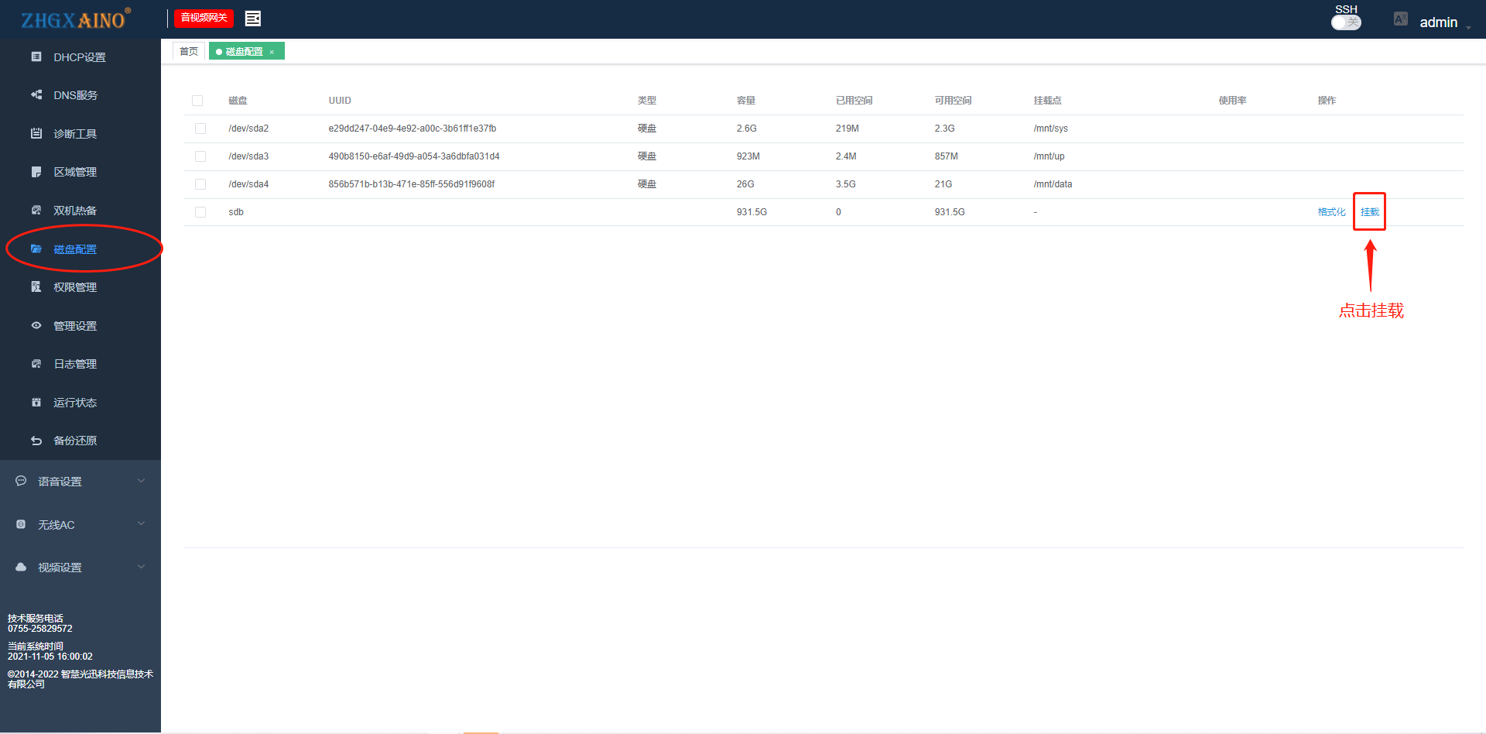Click the 诊断工具 sidebar icon

(36, 133)
